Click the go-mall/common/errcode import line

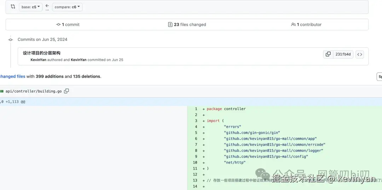point(274,144)
